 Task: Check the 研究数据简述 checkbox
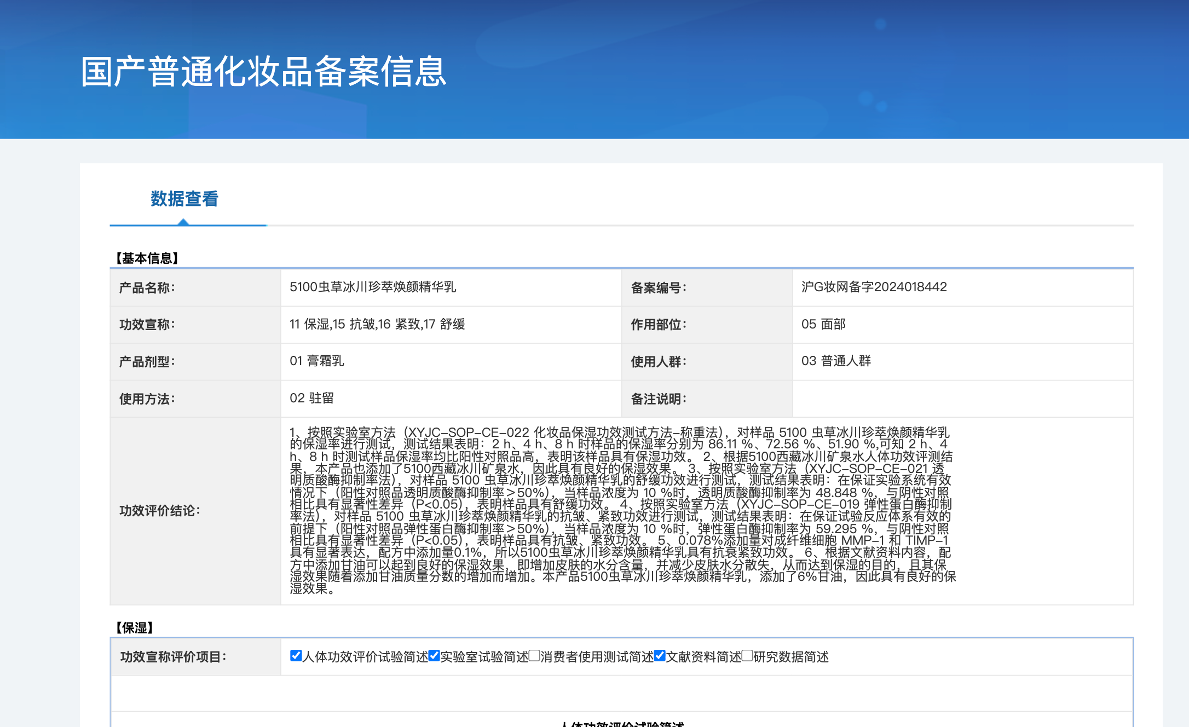pos(747,656)
